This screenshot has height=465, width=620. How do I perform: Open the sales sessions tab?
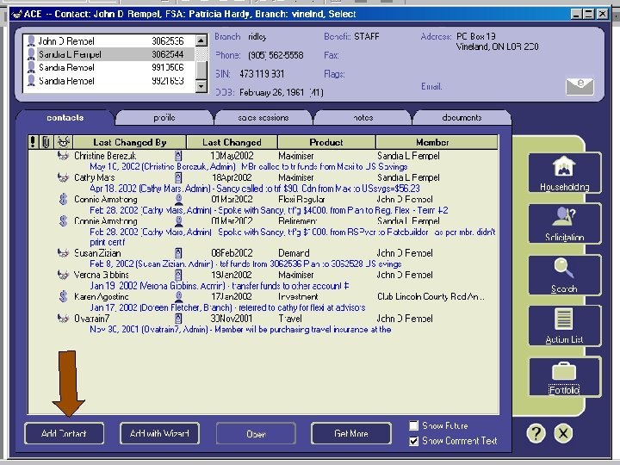[263, 118]
